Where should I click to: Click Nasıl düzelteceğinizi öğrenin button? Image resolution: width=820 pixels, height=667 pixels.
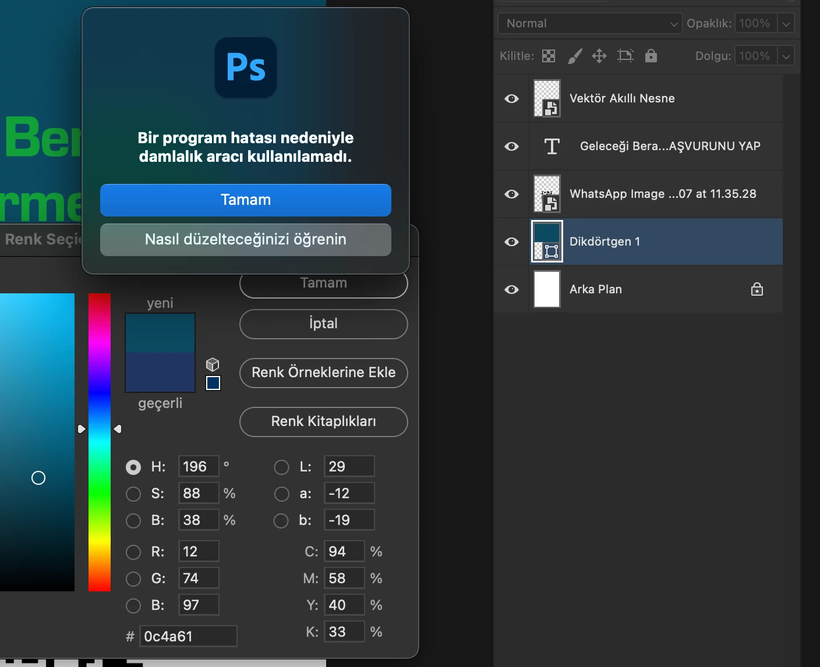246,240
